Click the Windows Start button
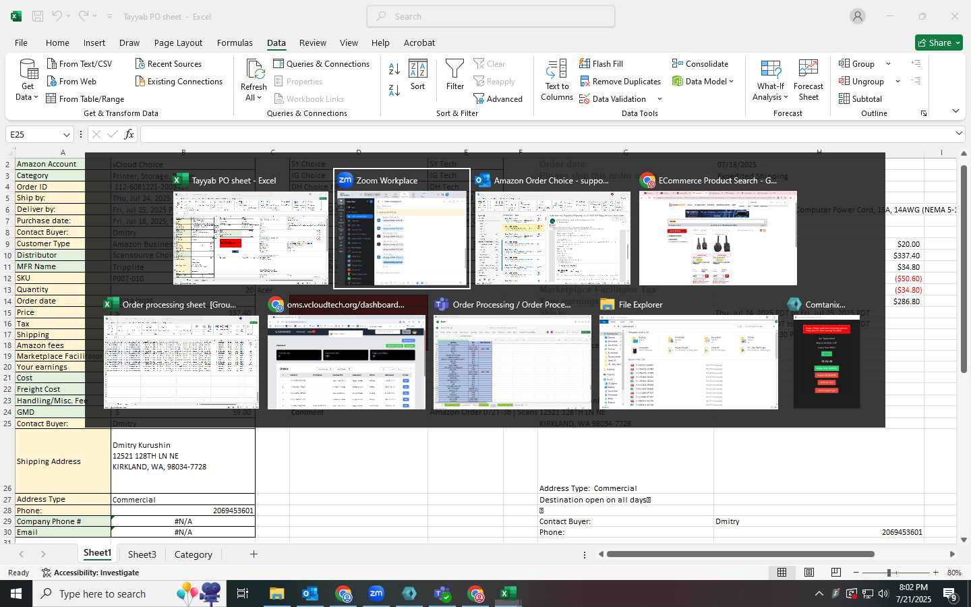The image size is (971, 607). 16,594
